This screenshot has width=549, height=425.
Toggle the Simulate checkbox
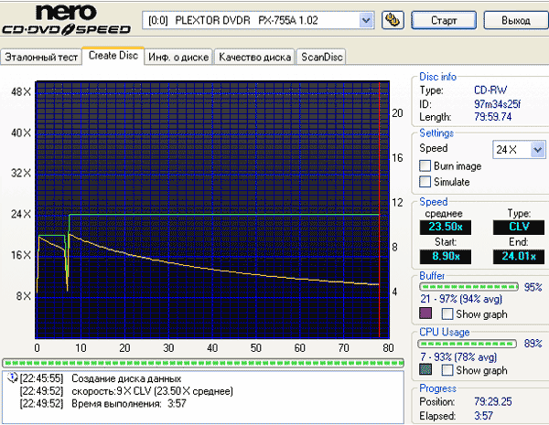click(425, 182)
